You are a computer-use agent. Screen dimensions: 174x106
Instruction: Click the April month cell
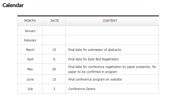click(30, 59)
